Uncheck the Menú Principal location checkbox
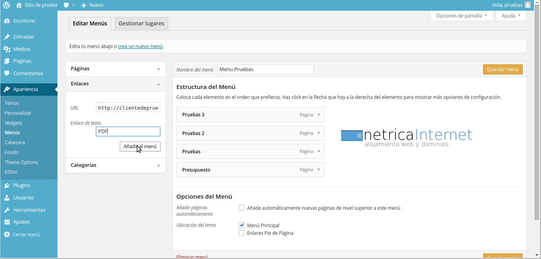Viewport: 541px width, 259px height. pos(242,225)
